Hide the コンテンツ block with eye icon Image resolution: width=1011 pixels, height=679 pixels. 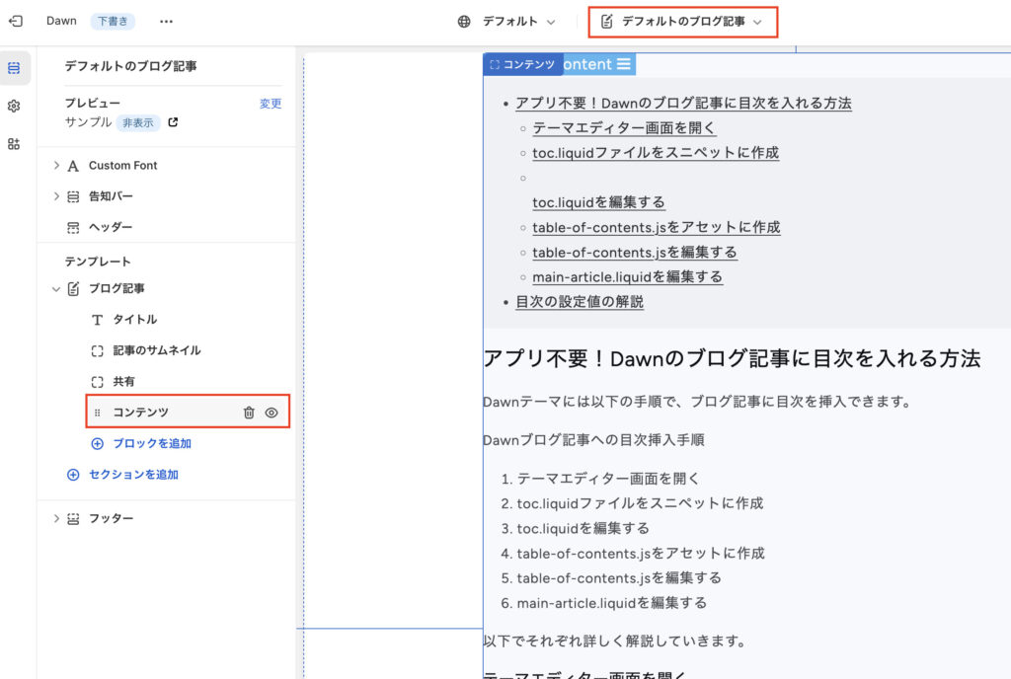tap(272, 413)
